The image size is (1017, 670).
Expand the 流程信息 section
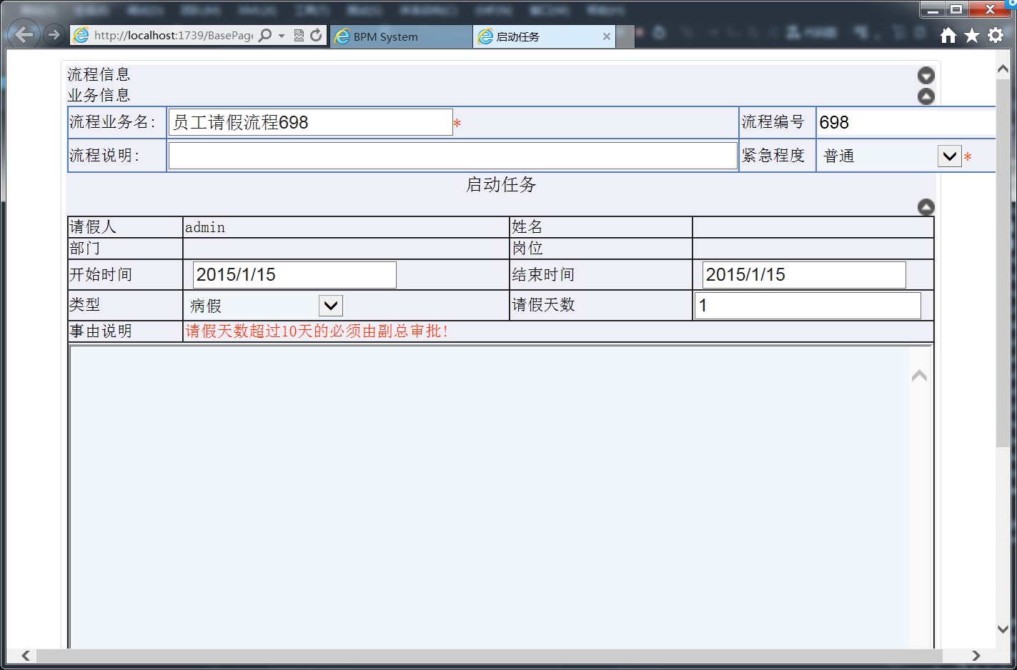tap(926, 76)
